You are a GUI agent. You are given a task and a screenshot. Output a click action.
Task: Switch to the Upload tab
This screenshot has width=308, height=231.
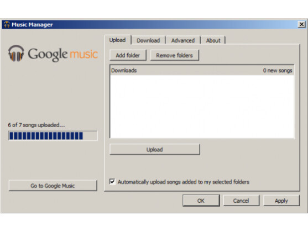pyautogui.click(x=117, y=40)
